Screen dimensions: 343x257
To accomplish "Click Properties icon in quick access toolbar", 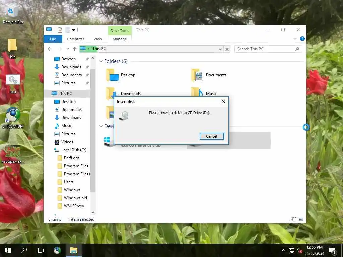I will pyautogui.click(x=60, y=30).
